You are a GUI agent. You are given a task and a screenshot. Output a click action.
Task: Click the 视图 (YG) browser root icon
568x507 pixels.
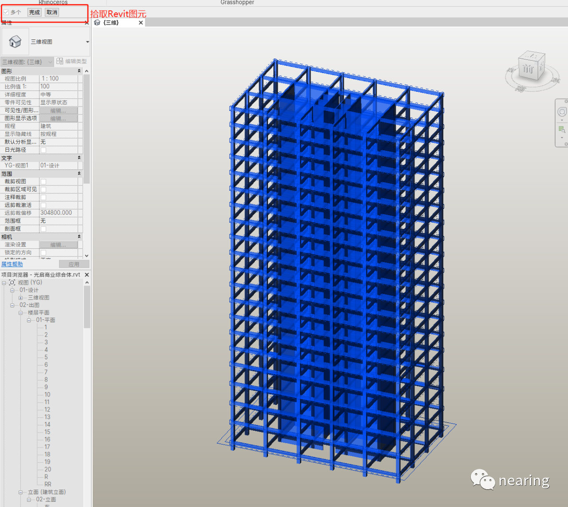pos(12,283)
